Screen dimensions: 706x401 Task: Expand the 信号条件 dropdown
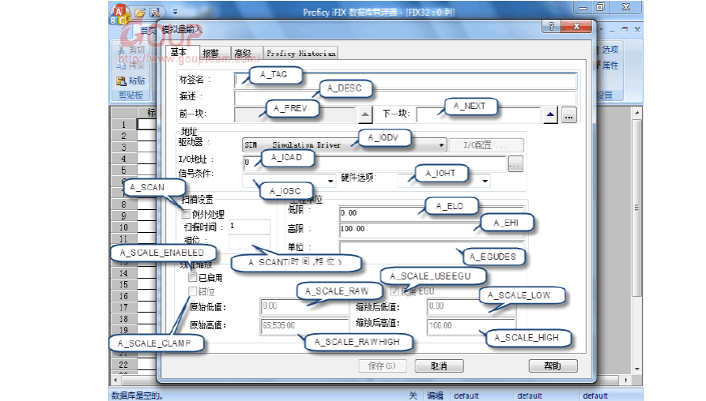point(330,181)
